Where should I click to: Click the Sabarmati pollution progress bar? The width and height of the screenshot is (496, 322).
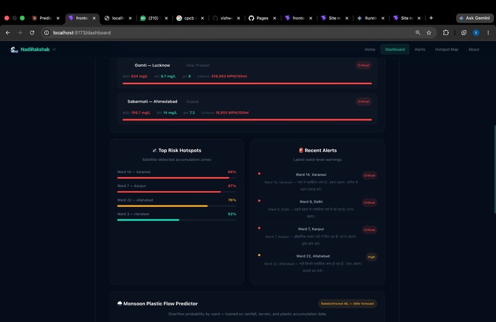247,120
